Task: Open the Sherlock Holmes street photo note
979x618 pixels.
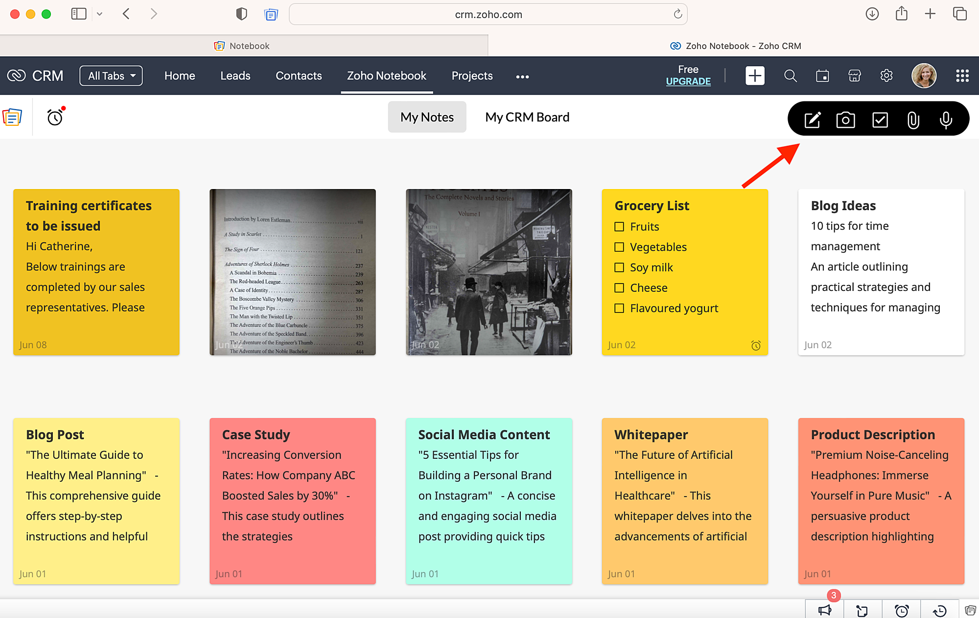Action: tap(489, 272)
